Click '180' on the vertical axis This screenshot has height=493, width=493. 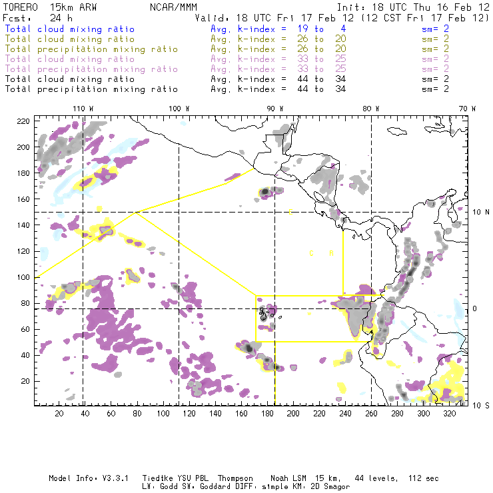(23, 173)
